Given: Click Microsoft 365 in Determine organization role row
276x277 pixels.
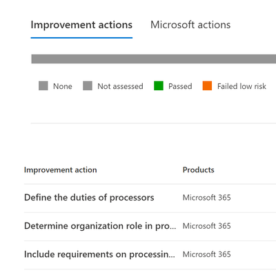Looking at the screenshot, I should pyautogui.click(x=206, y=226).
